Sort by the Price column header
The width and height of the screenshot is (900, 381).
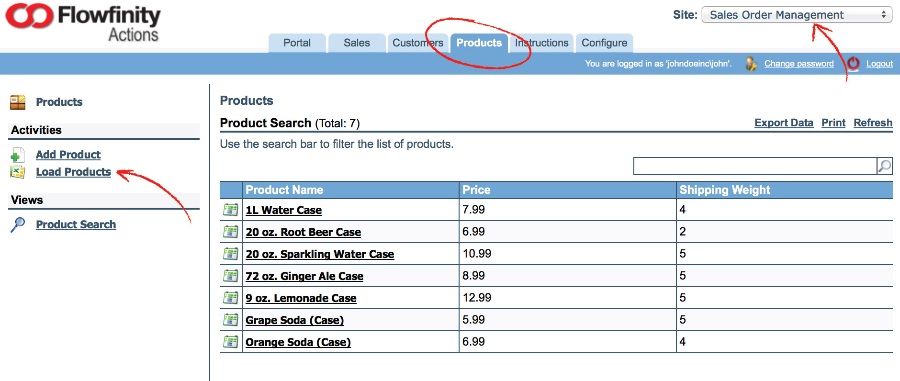click(476, 190)
